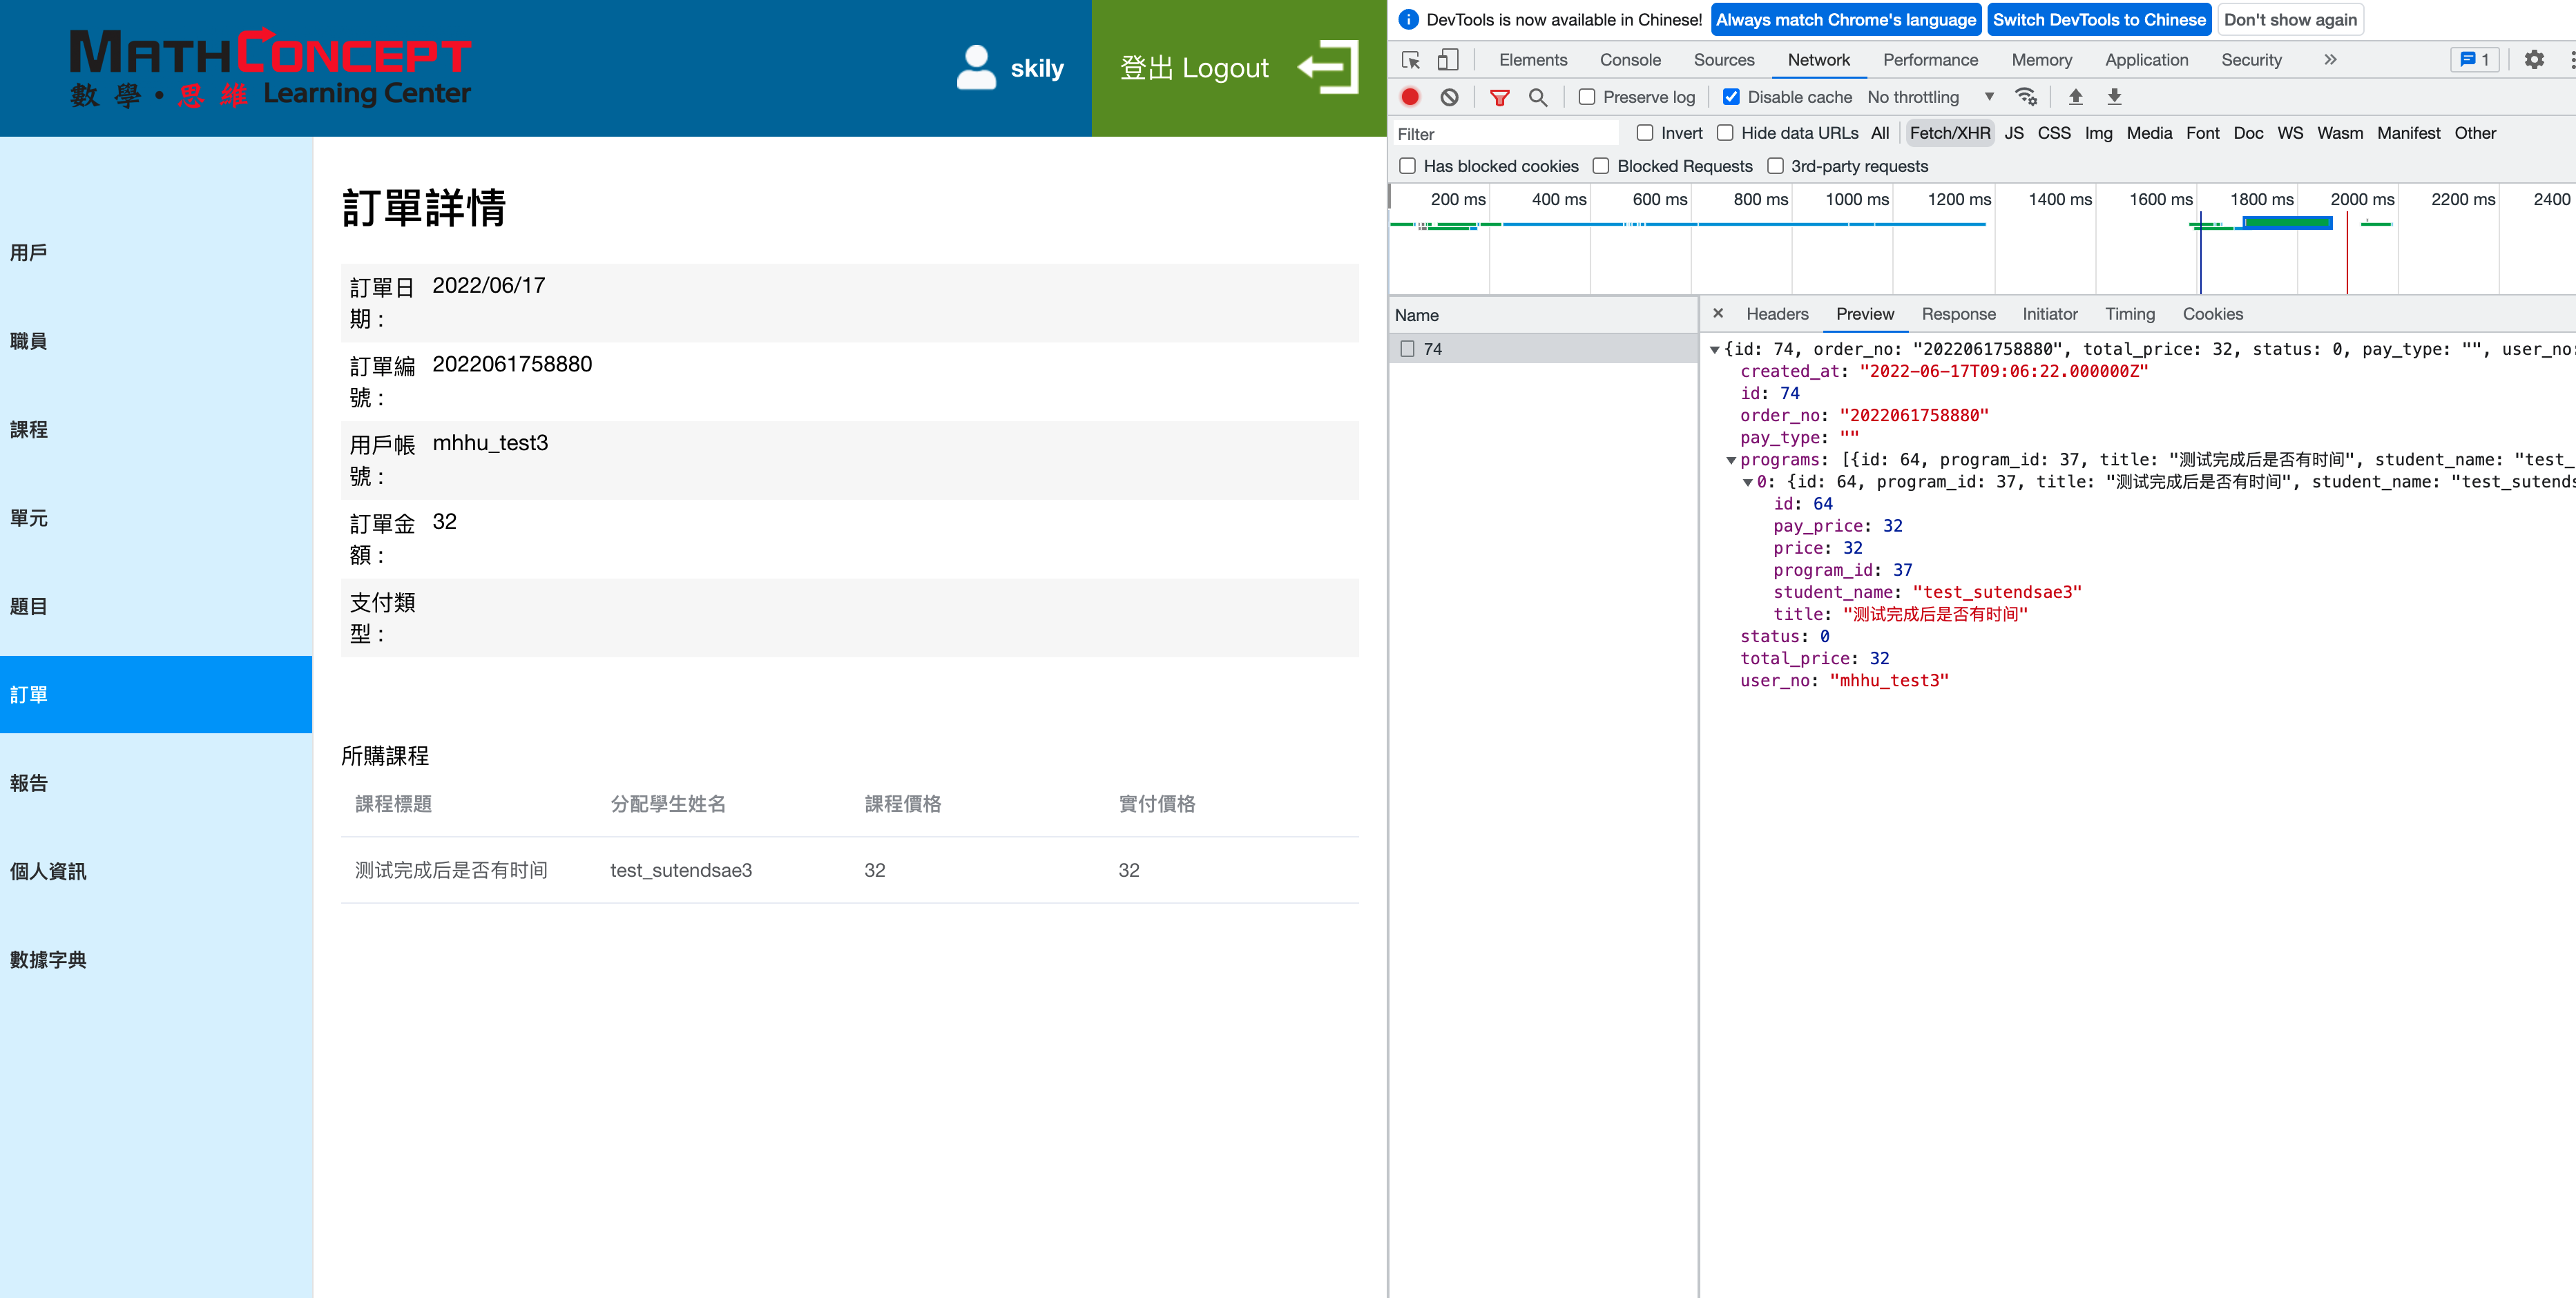
Task: Open the No throttling dropdown
Action: point(1930,97)
